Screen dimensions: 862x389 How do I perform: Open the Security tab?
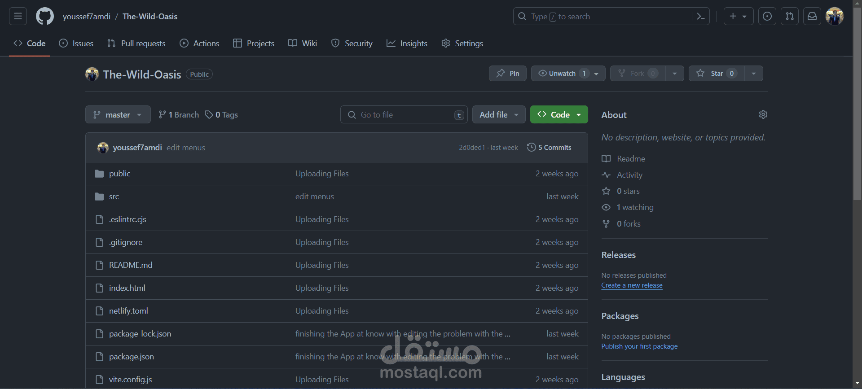pyautogui.click(x=352, y=44)
